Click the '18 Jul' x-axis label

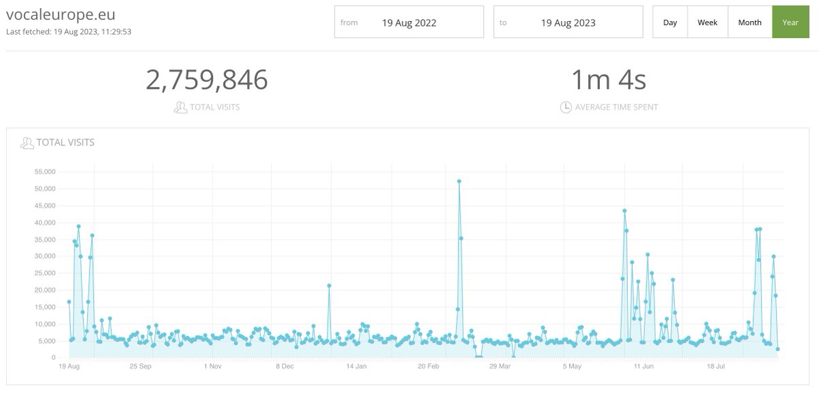(716, 366)
